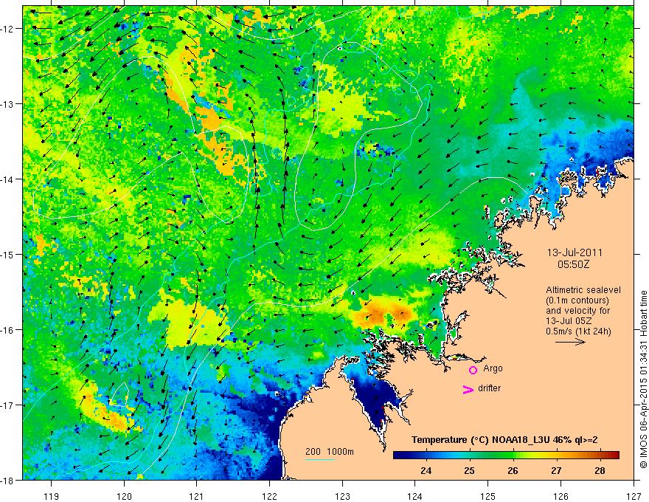Screen dimensions: 649x502
Task: Click the IMOS copyright timestamp text
Action: tap(643, 379)
